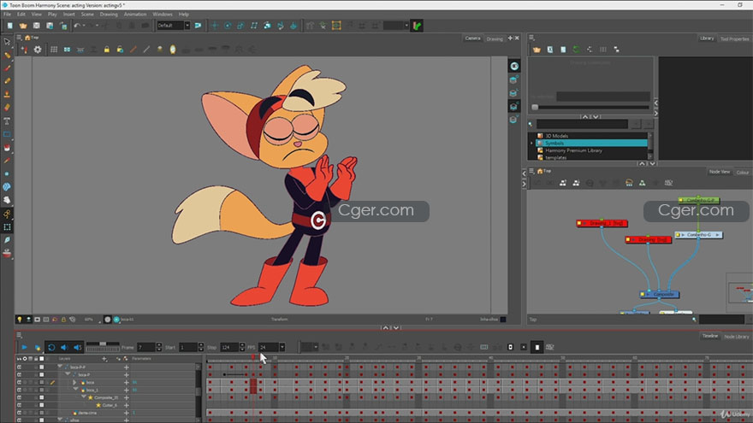Screen dimensions: 753x423
Task: Toggle sound playback speaker icon
Action: pyautogui.click(x=64, y=347)
